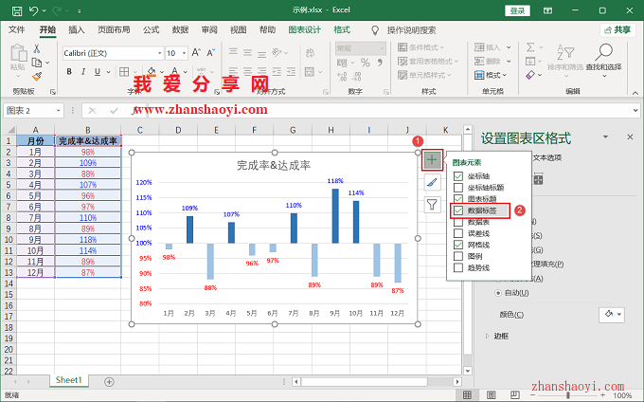Open format pane options dropdown arrow
644x402 pixels.
click(x=605, y=137)
